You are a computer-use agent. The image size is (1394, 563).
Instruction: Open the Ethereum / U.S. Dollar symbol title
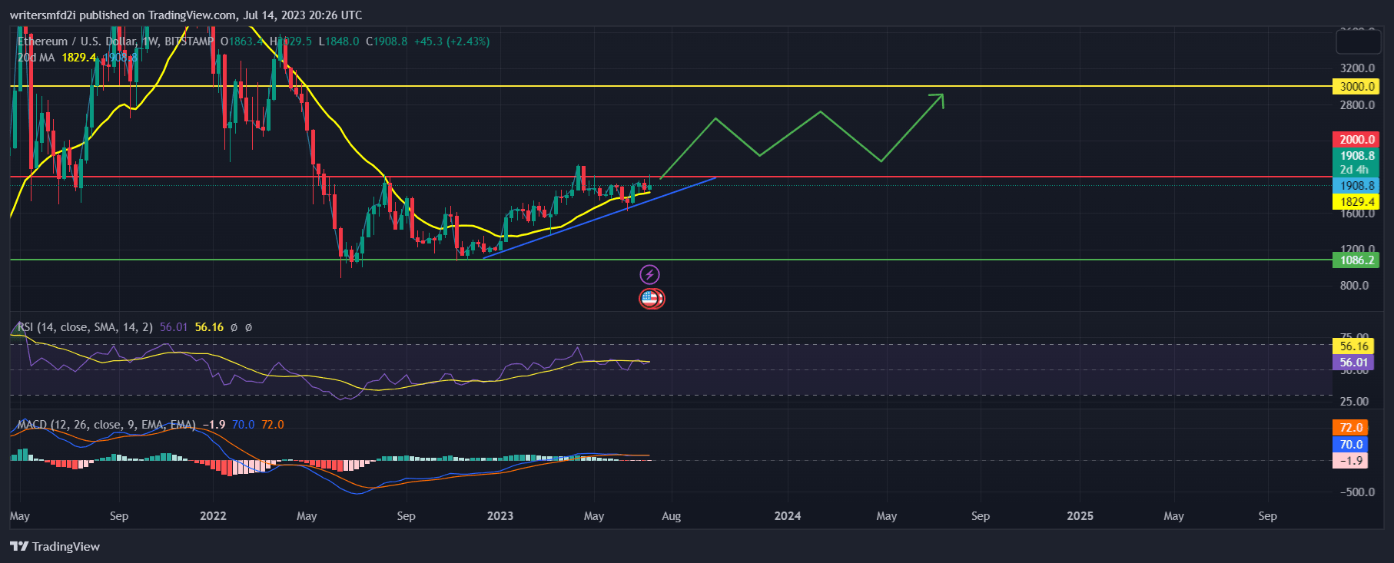77,41
